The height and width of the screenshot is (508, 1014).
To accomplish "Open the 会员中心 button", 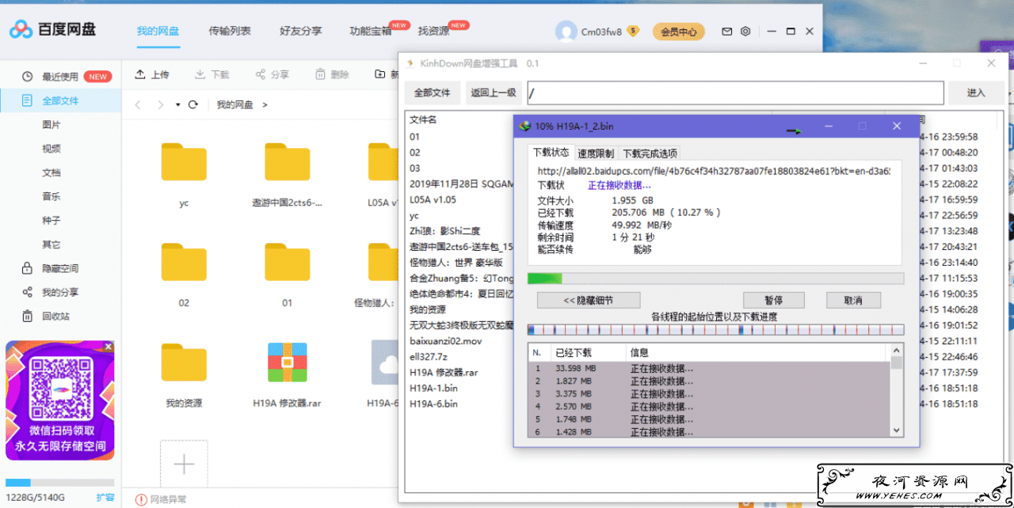I will [679, 32].
